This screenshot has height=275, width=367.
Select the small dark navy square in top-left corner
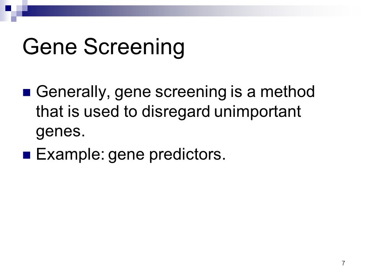(8, 8)
